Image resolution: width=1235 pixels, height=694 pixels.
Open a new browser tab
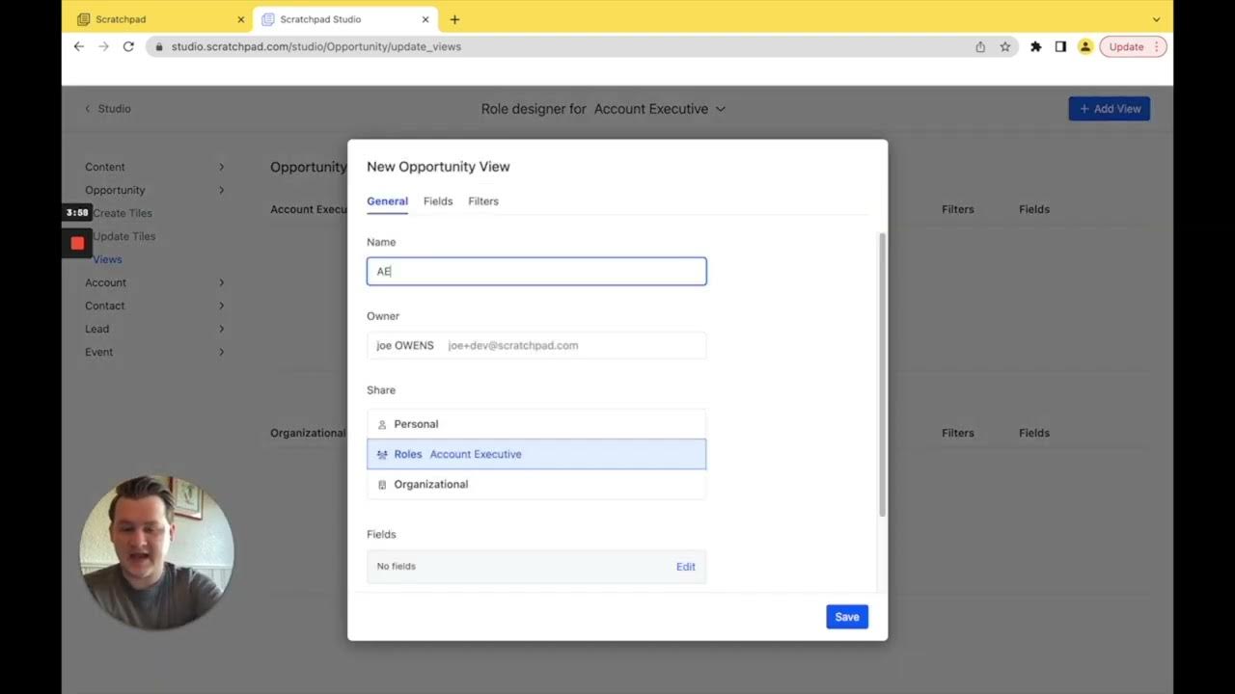[x=454, y=19]
